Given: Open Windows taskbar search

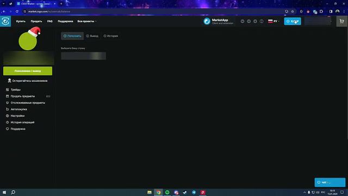Looking at the screenshot, I should pyautogui.click(x=13, y=192).
